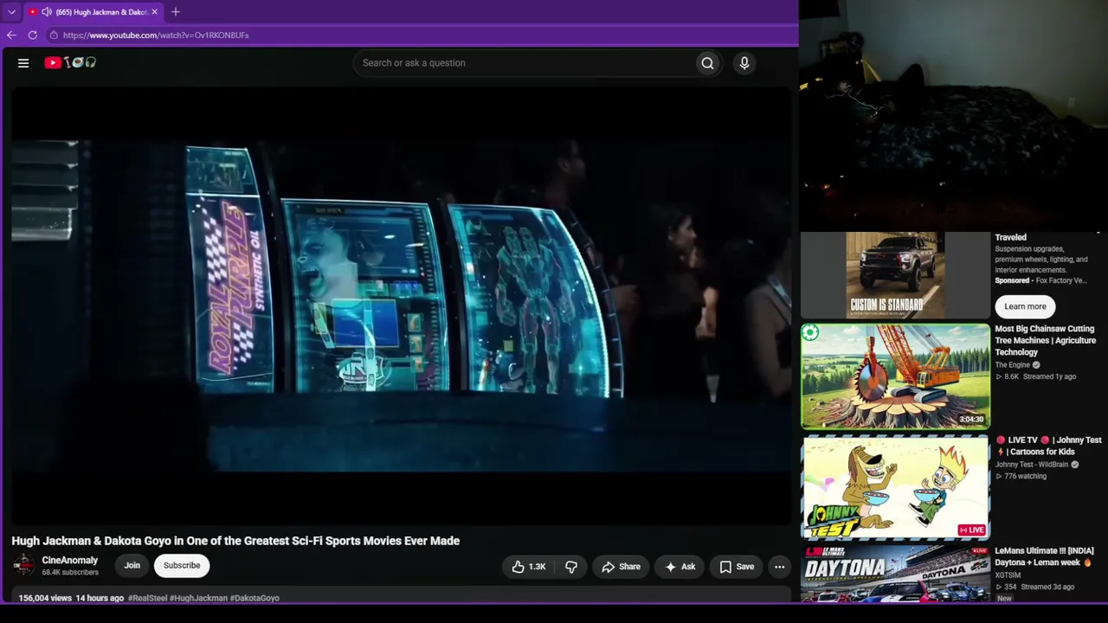Screen dimensions: 1108x623
Task: Open the CineAnomaly channel name link
Action: (x=70, y=561)
